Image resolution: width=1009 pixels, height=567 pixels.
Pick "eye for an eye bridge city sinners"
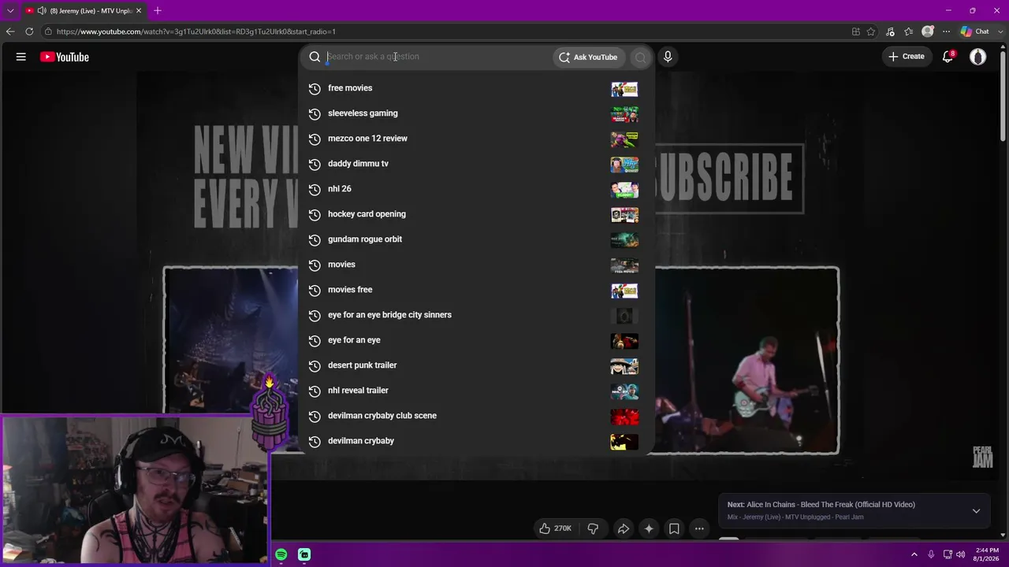[x=476, y=315]
